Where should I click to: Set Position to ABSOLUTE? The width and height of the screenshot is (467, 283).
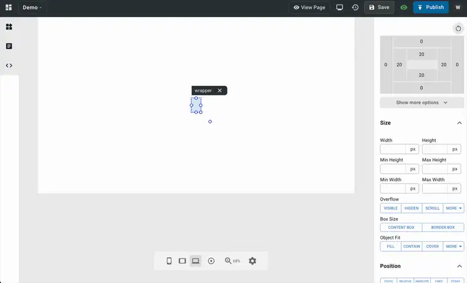422,281
